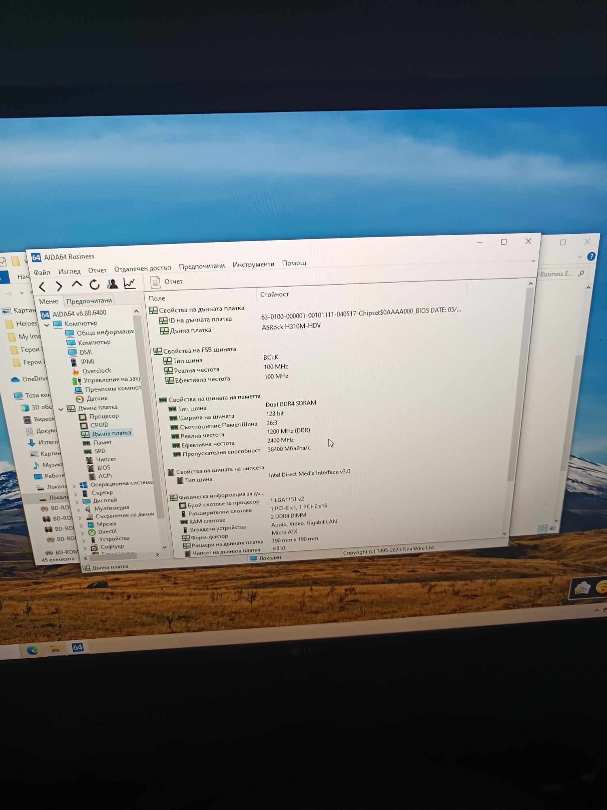Collapse the Компютър tree node
Image resolution: width=607 pixels, height=810 pixels.
pyautogui.click(x=47, y=325)
